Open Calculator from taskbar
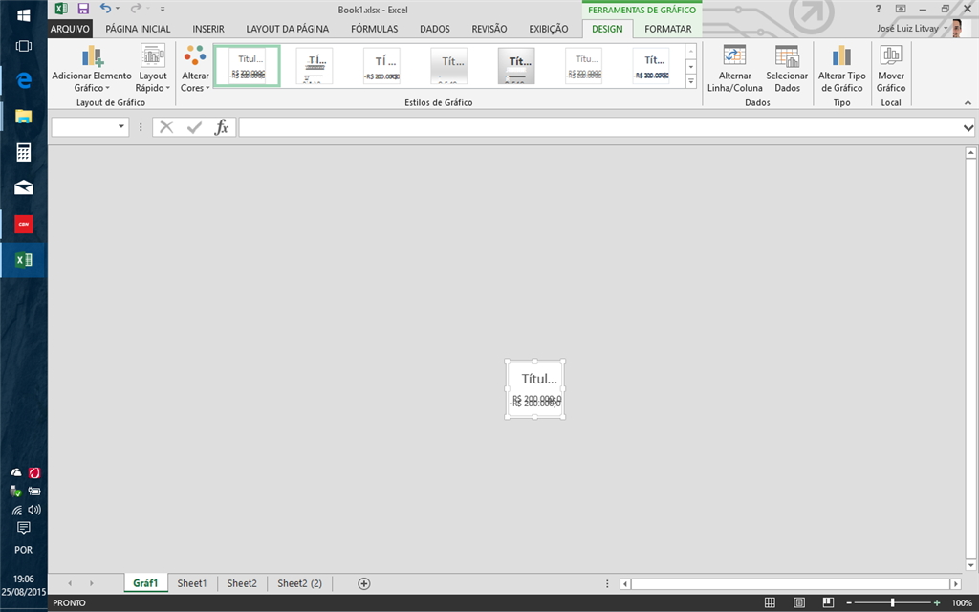Viewport: 979px width, 612px height. pos(24,152)
